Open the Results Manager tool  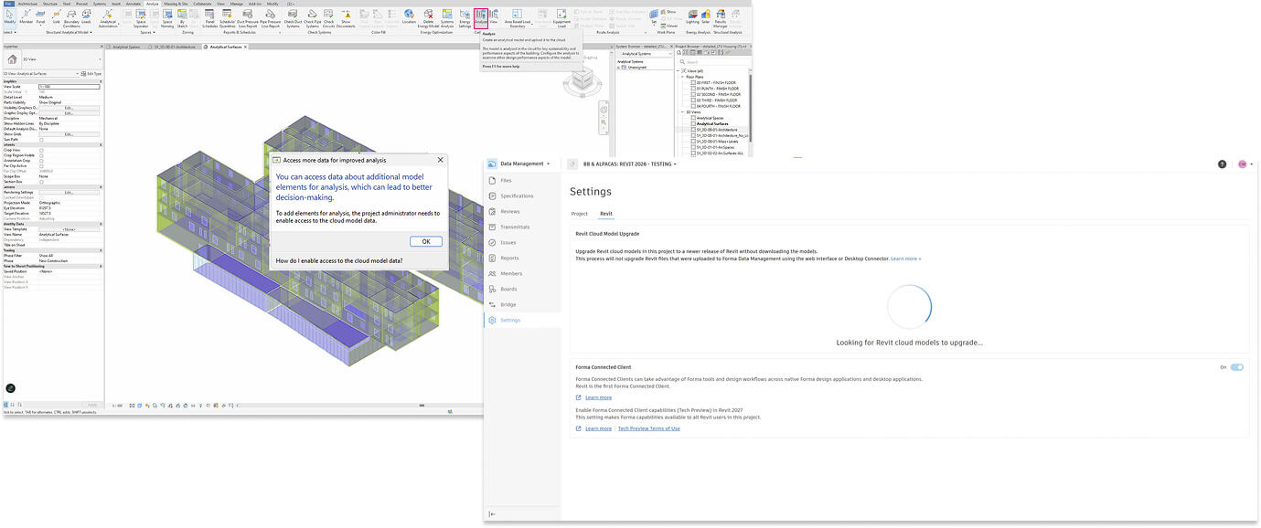720,18
